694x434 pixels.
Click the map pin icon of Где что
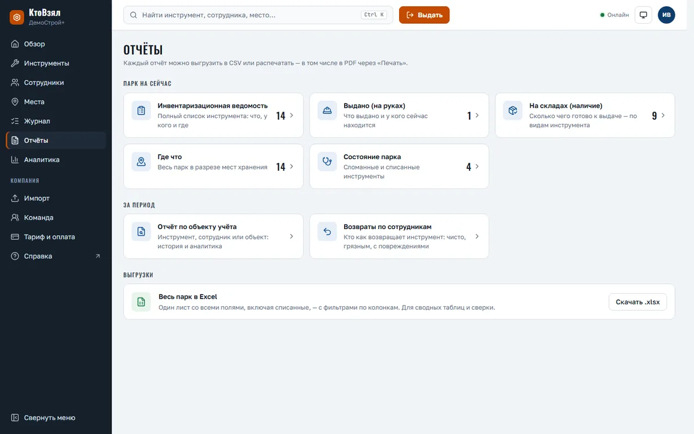tap(141, 161)
